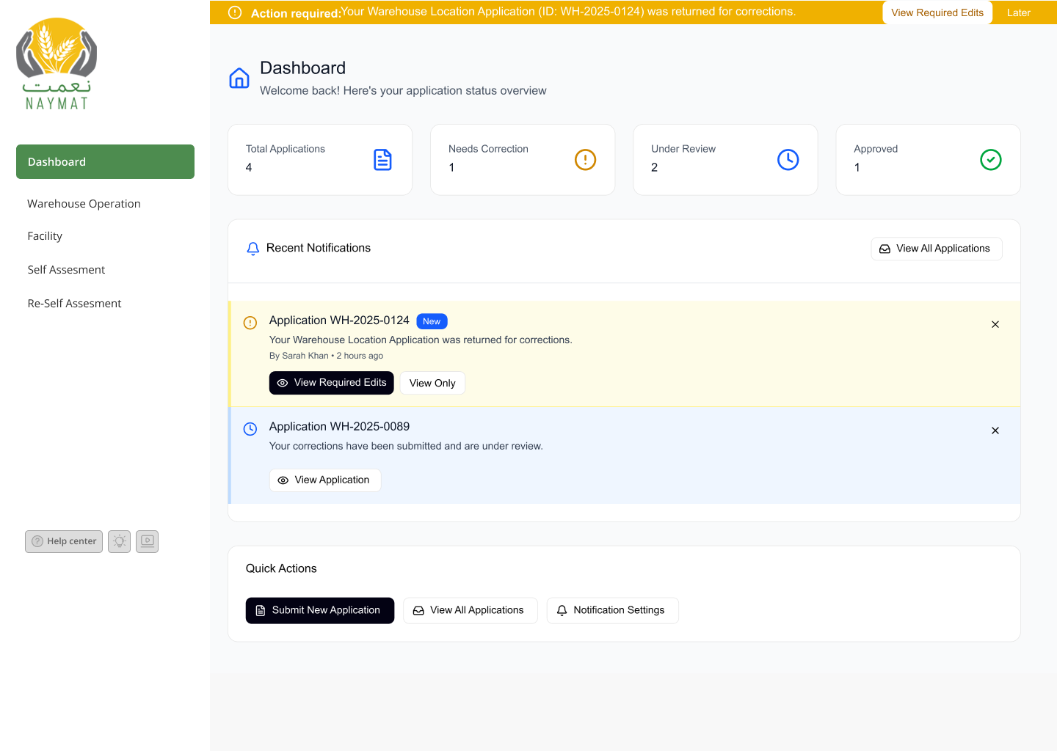Open Self Assesment in the sidebar
Viewport: 1057px width, 751px height.
tap(66, 270)
